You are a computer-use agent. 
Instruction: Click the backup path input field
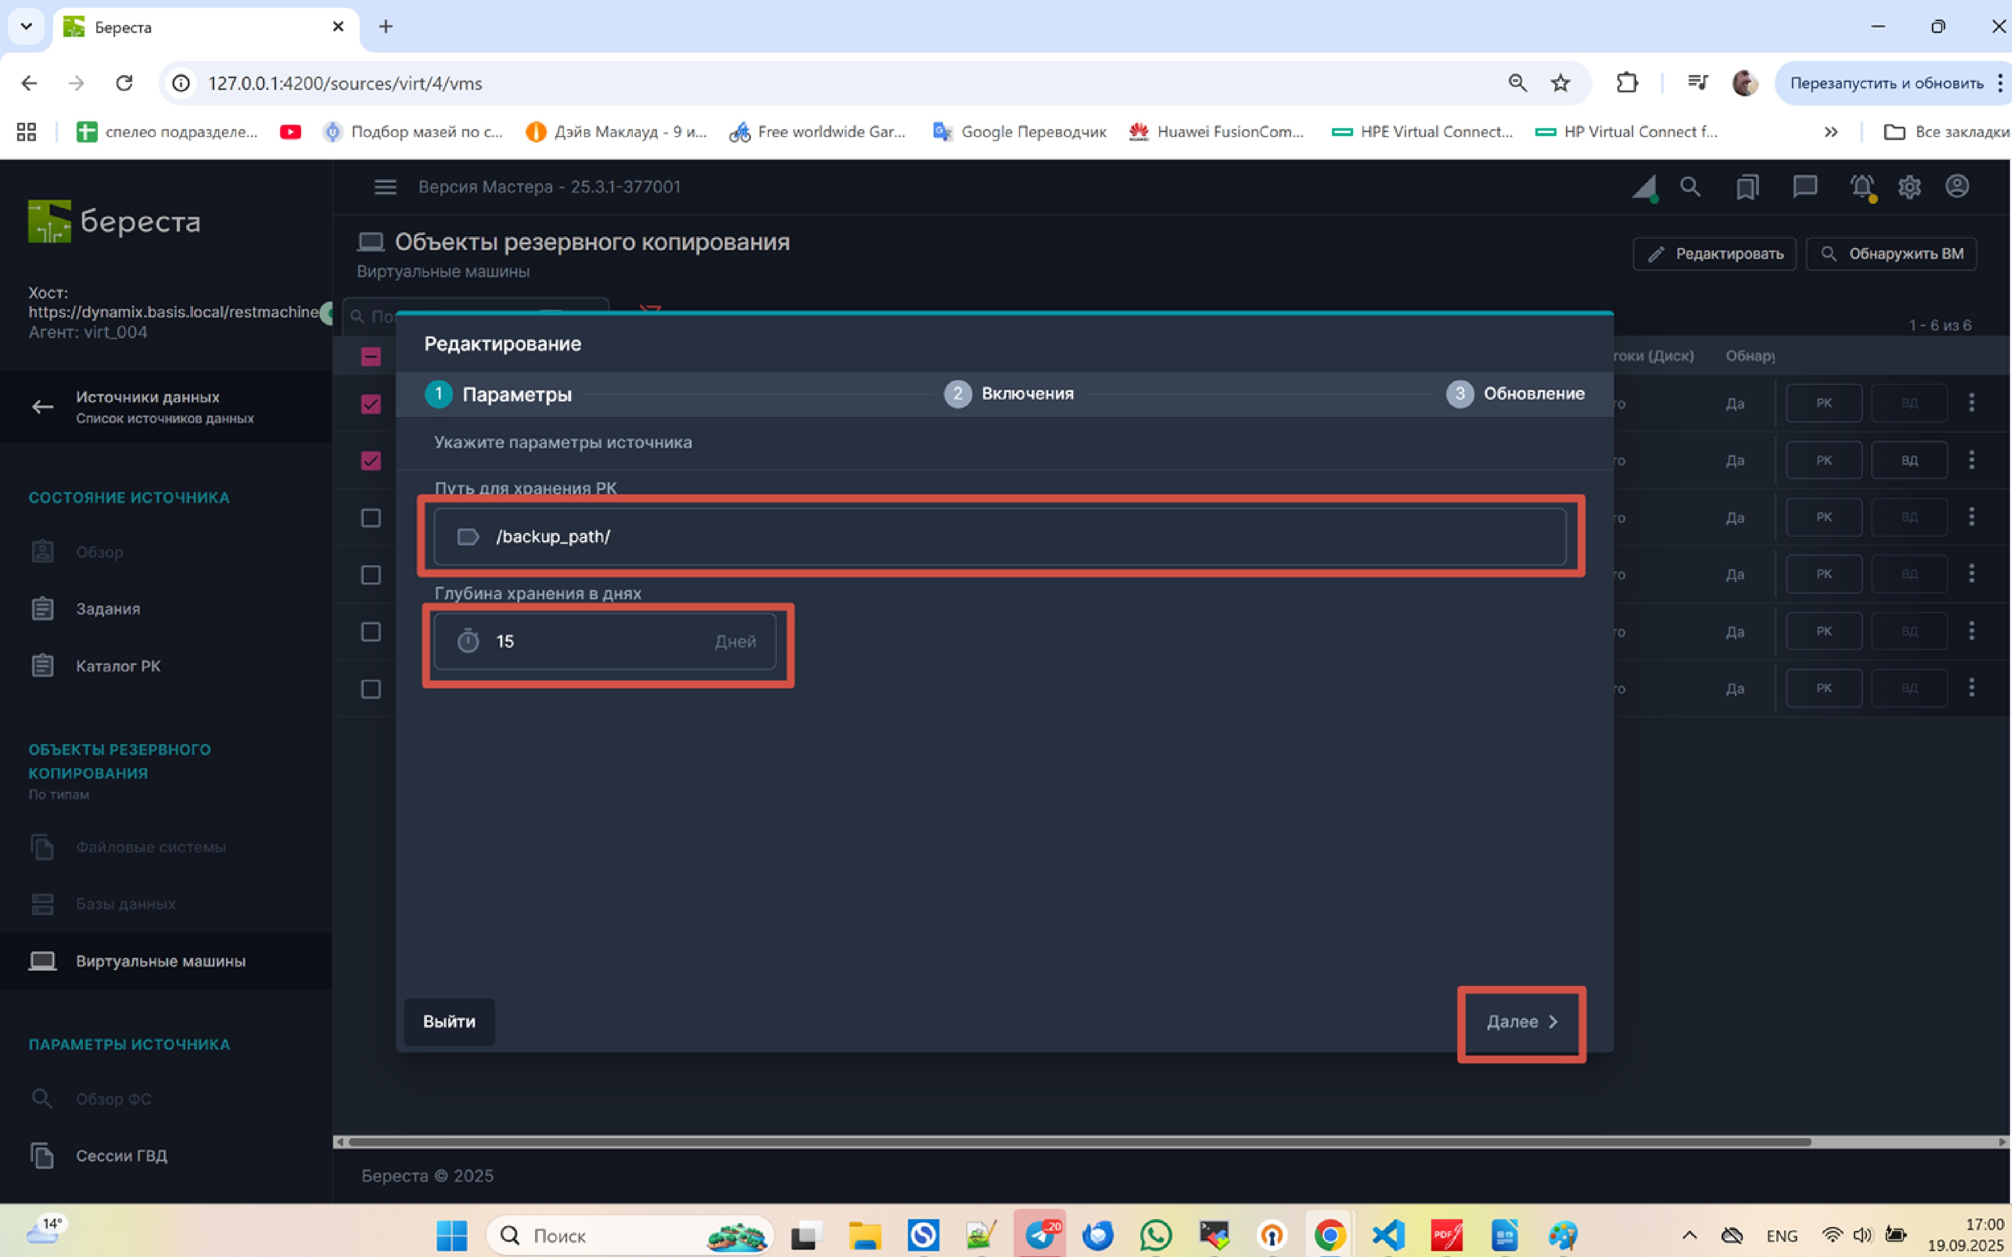tap(998, 537)
